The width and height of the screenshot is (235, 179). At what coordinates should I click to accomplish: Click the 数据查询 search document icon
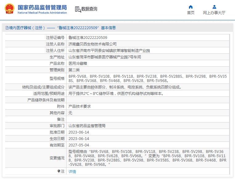pos(78,9)
